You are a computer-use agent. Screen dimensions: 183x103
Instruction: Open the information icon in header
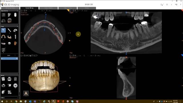tap(172, 5)
